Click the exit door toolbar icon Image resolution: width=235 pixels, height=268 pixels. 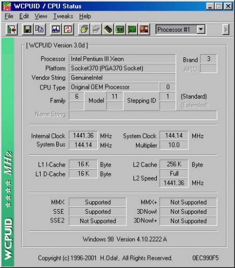coord(12,29)
